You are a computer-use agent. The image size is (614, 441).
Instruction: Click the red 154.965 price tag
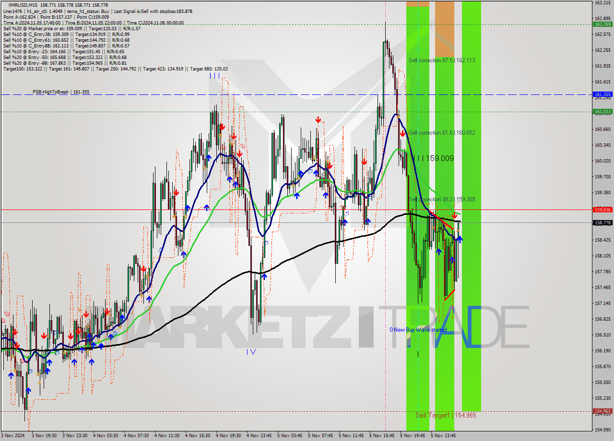pyautogui.click(x=602, y=411)
